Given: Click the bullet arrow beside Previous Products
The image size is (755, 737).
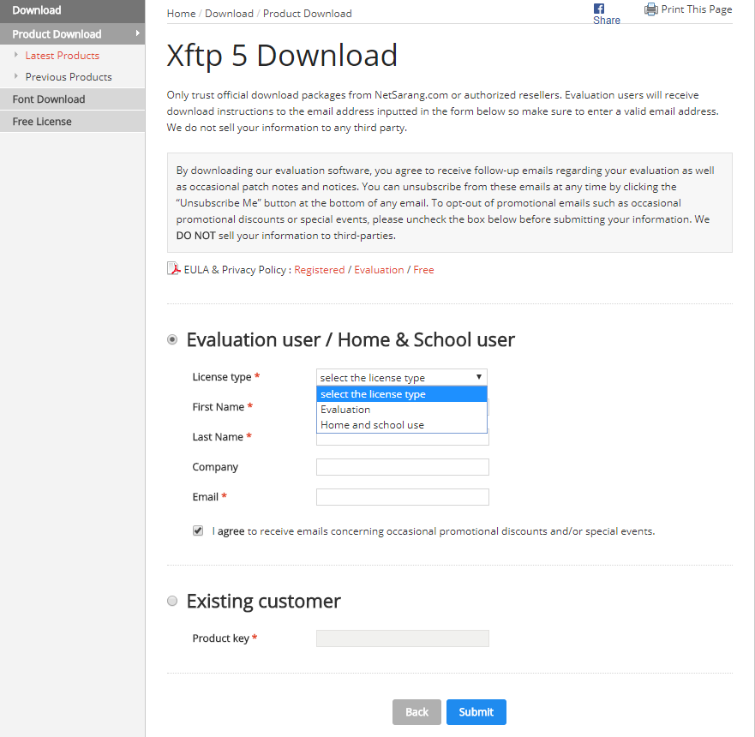Looking at the screenshot, I should tap(16, 76).
